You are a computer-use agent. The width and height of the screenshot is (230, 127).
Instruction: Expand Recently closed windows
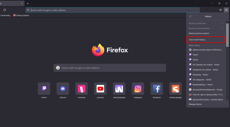point(206,28)
